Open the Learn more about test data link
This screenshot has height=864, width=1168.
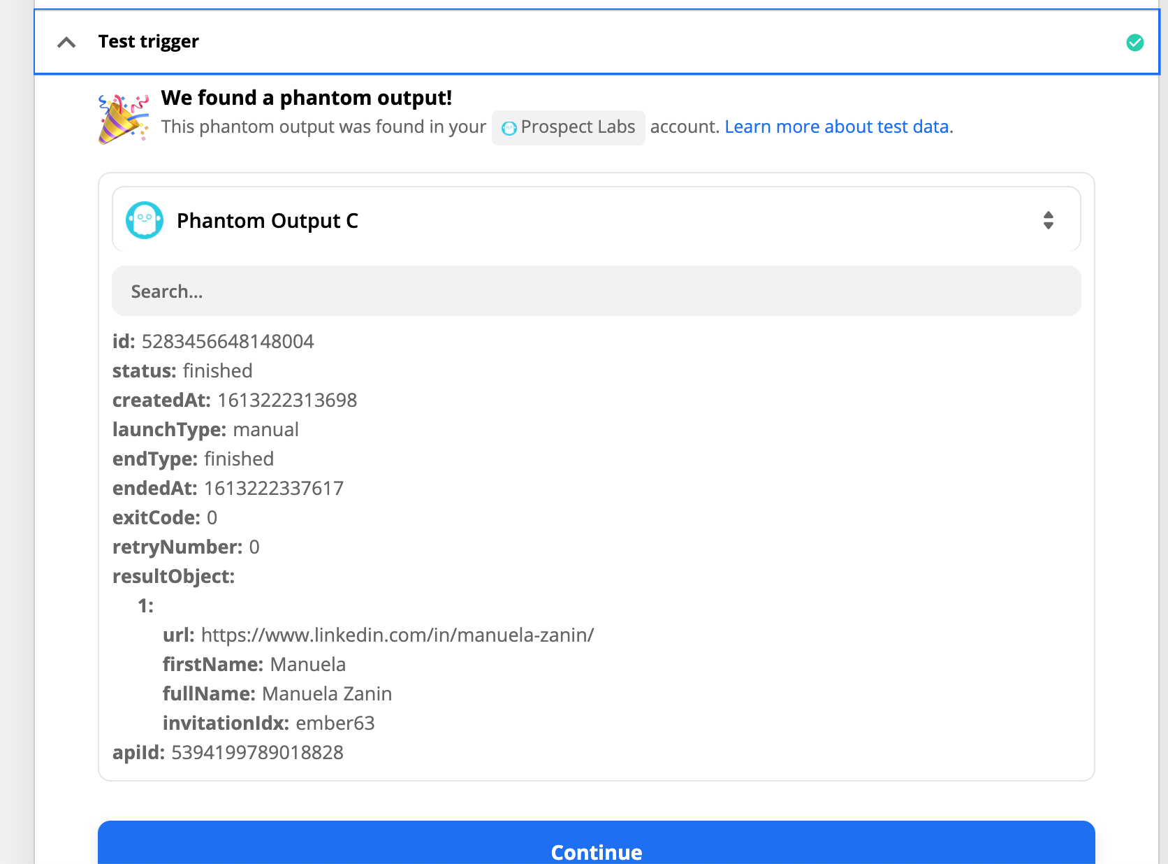(837, 127)
